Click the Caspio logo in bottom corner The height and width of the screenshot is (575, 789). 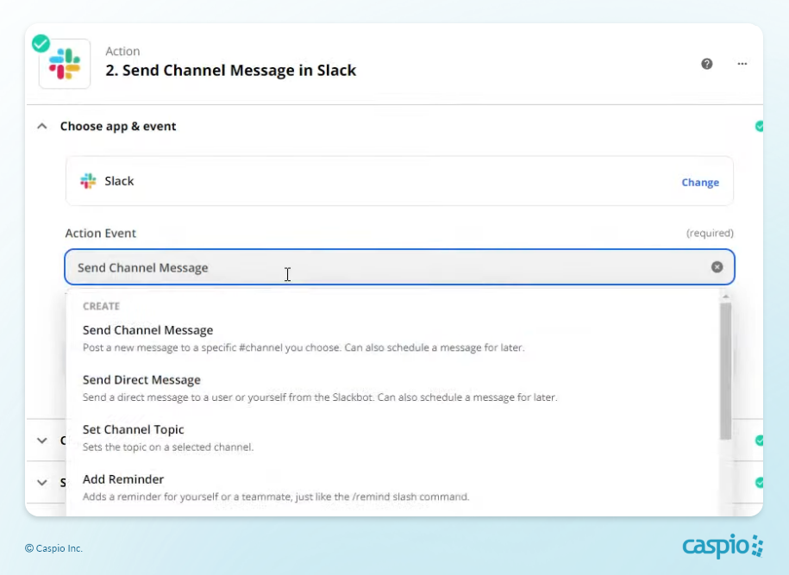coord(723,547)
